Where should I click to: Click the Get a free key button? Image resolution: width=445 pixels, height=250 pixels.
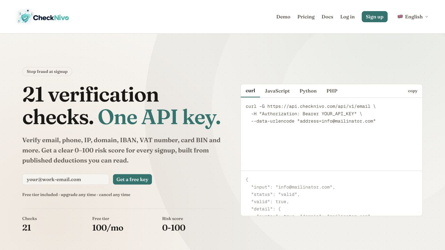[x=132, y=180]
